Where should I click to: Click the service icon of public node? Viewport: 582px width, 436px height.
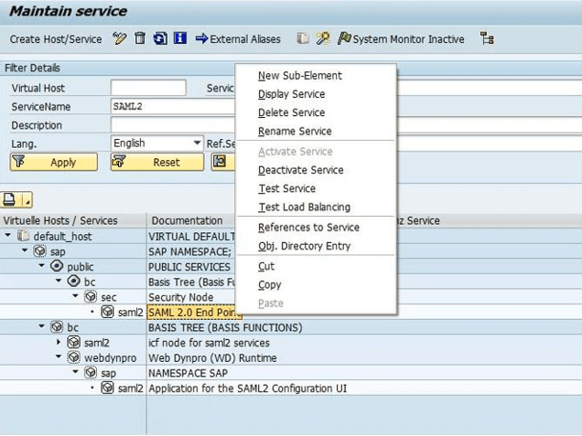pos(57,266)
